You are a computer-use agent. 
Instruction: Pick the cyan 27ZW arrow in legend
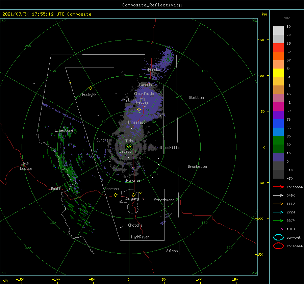tap(278, 212)
